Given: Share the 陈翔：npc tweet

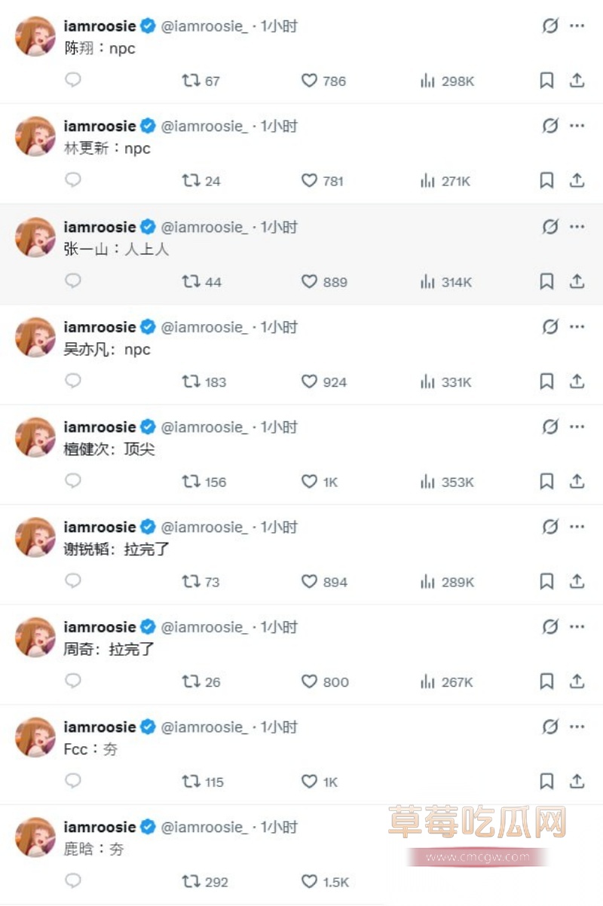Looking at the screenshot, I should click(577, 81).
